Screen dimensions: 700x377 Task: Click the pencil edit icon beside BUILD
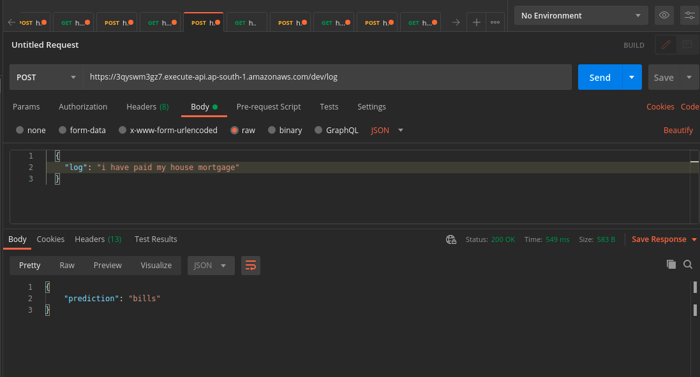point(666,45)
